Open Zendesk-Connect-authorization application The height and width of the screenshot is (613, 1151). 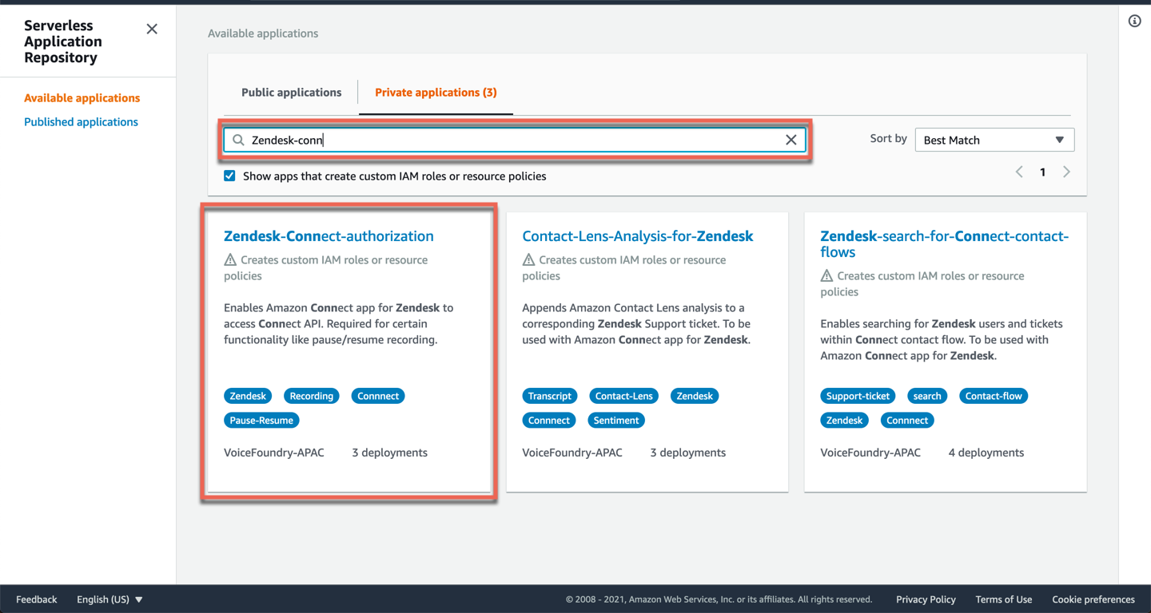329,236
